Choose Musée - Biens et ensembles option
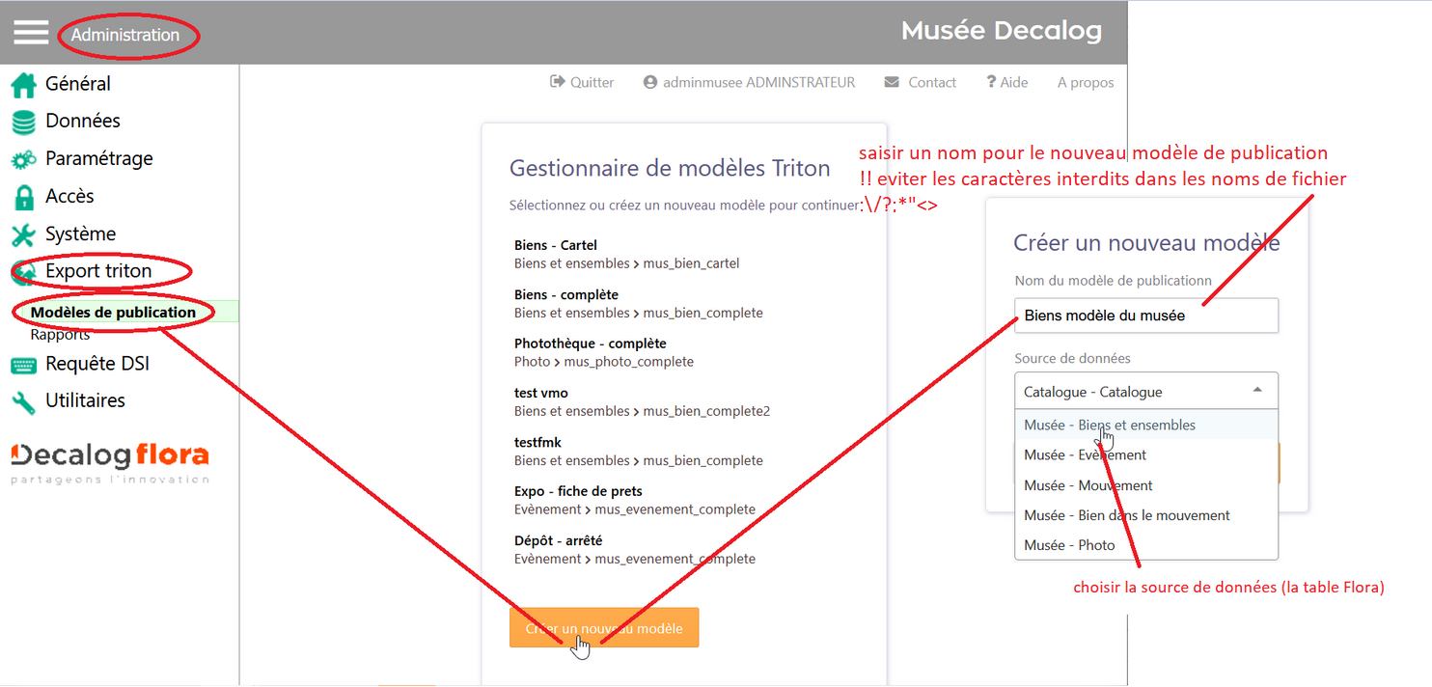The height and width of the screenshot is (687, 1432). pyautogui.click(x=1146, y=425)
